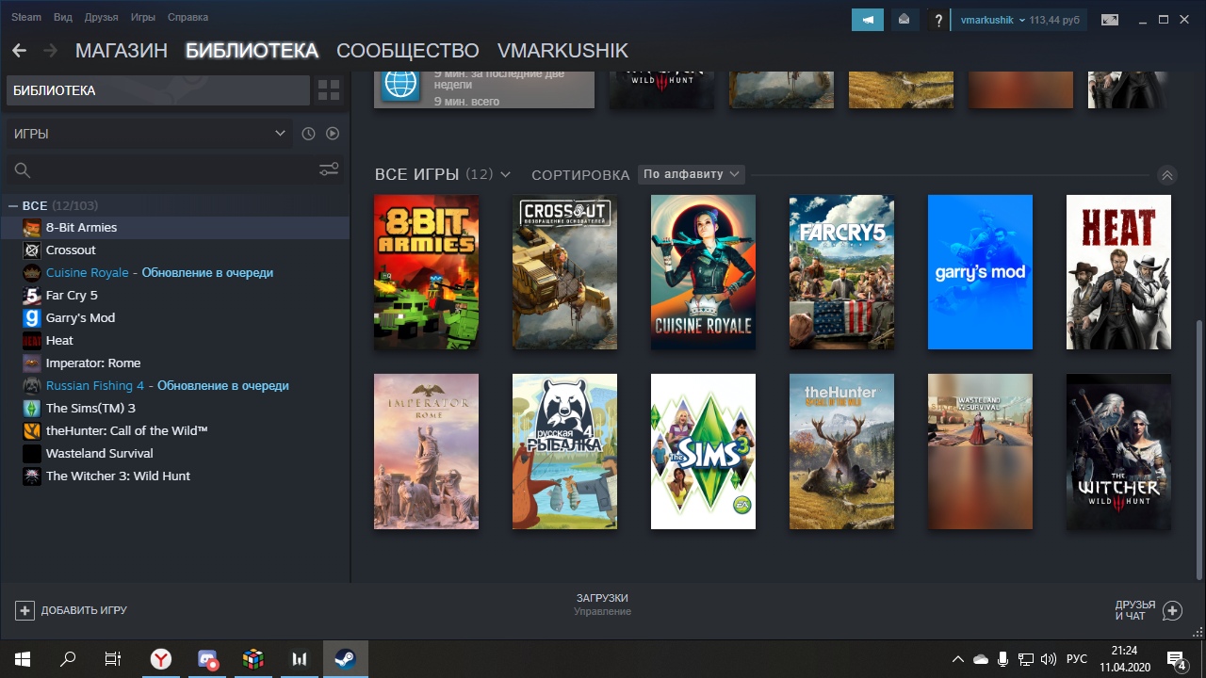Click the search magnifier icon
1206x678 pixels.
pyautogui.click(x=23, y=170)
